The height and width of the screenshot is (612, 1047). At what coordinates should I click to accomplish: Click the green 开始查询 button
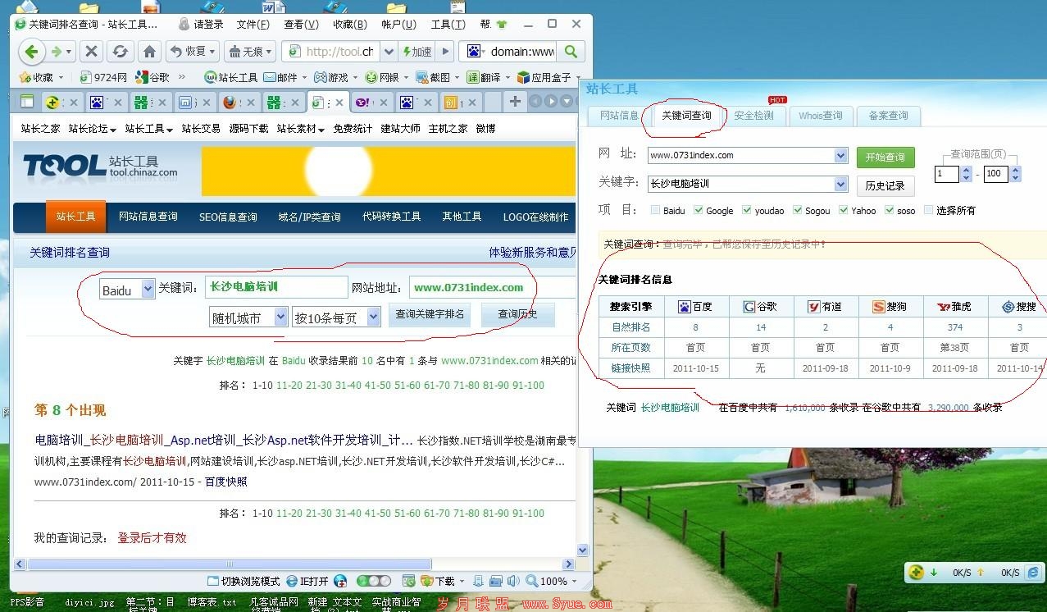pos(885,157)
